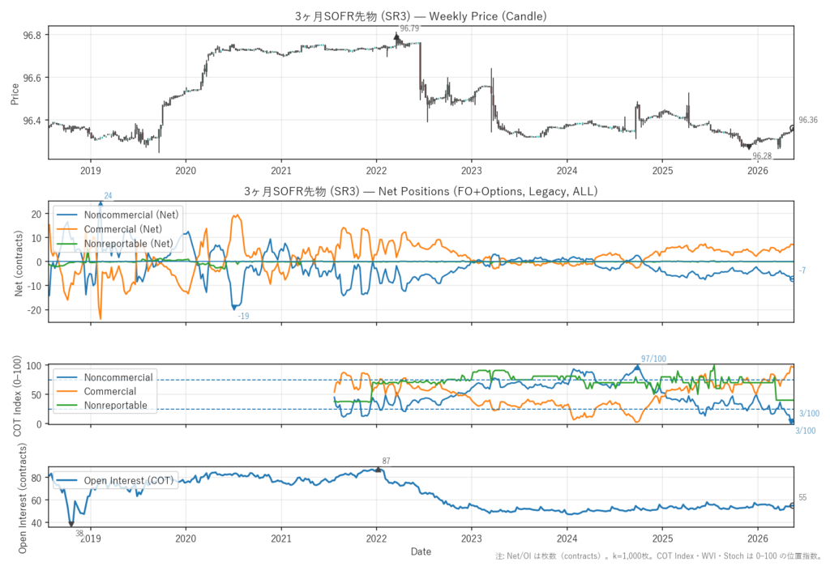Image resolution: width=830 pixels, height=566 pixels.
Task: Click the Net (contracts) y-axis label
Action: pos(19,263)
